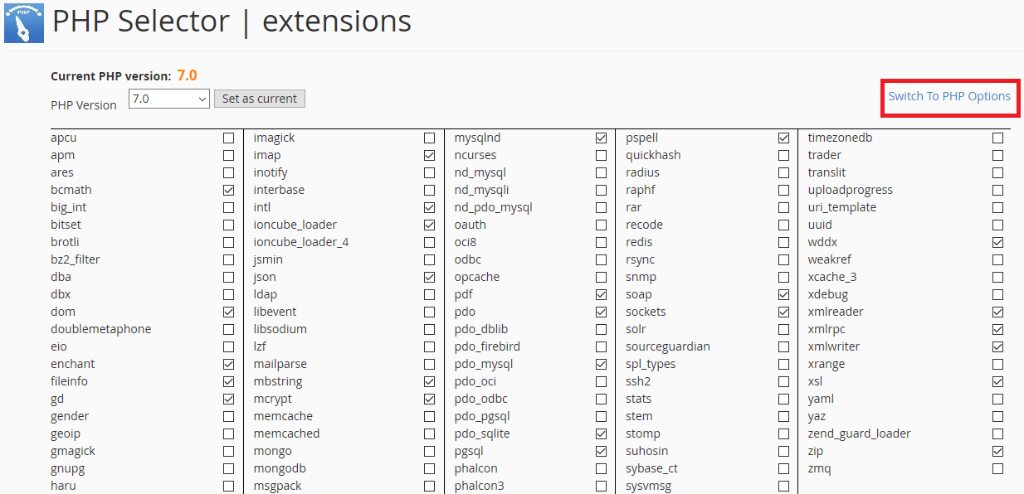Disable the bcmath extension checkbox
The image size is (1024, 494).
228,191
